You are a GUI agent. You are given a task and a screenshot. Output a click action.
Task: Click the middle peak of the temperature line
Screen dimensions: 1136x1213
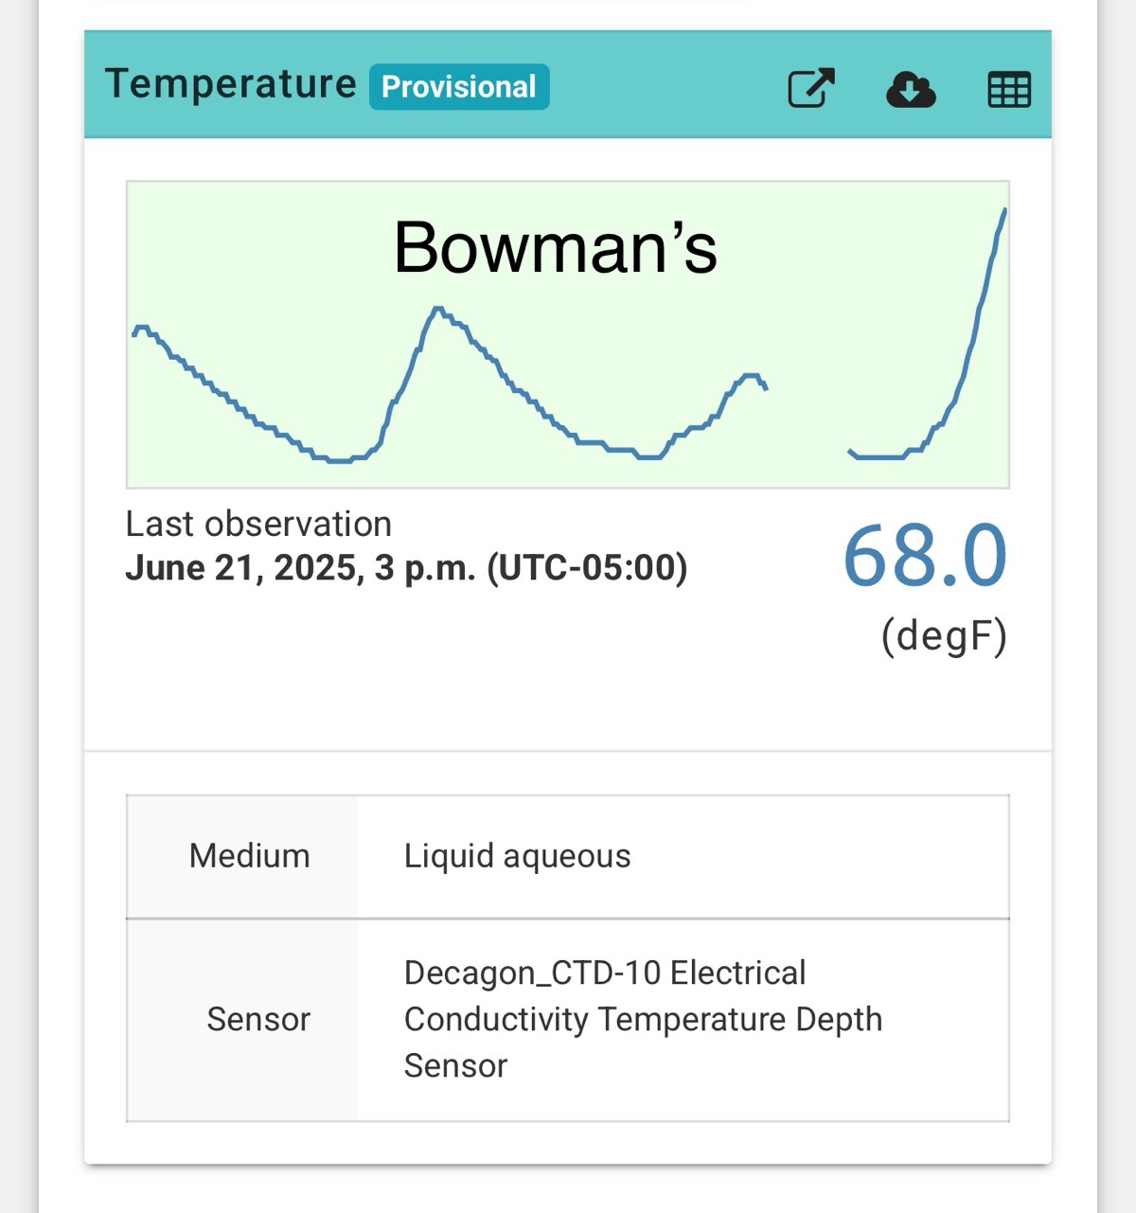pyautogui.click(x=438, y=311)
